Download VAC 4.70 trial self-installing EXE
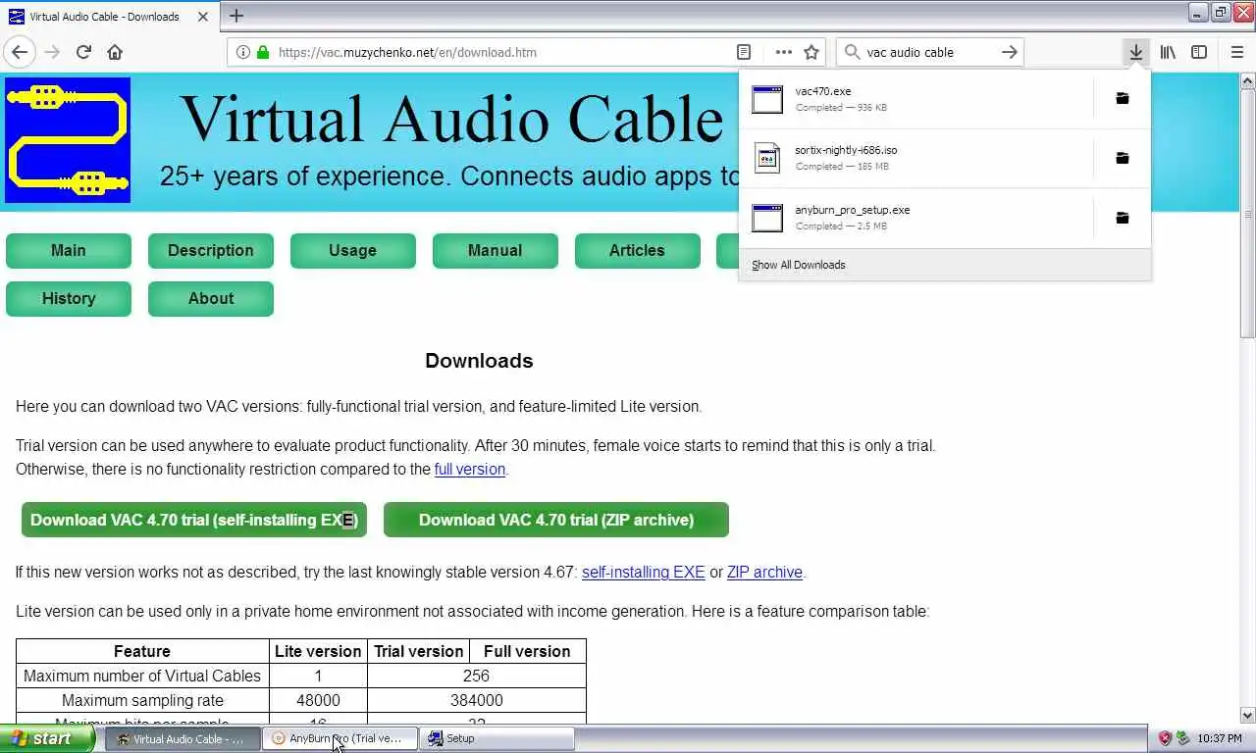 point(194,520)
